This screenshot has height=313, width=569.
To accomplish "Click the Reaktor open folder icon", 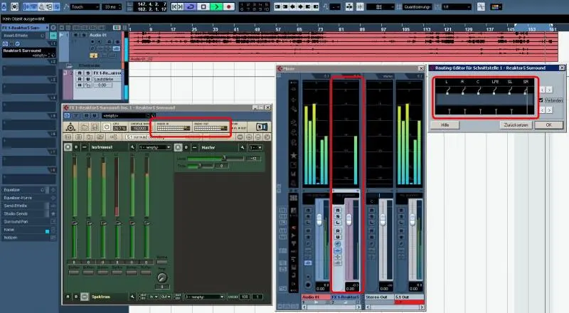I will click(x=84, y=127).
